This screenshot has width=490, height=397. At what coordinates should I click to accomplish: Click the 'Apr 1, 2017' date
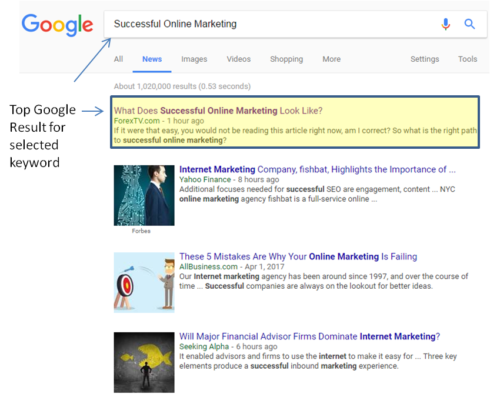(264, 267)
